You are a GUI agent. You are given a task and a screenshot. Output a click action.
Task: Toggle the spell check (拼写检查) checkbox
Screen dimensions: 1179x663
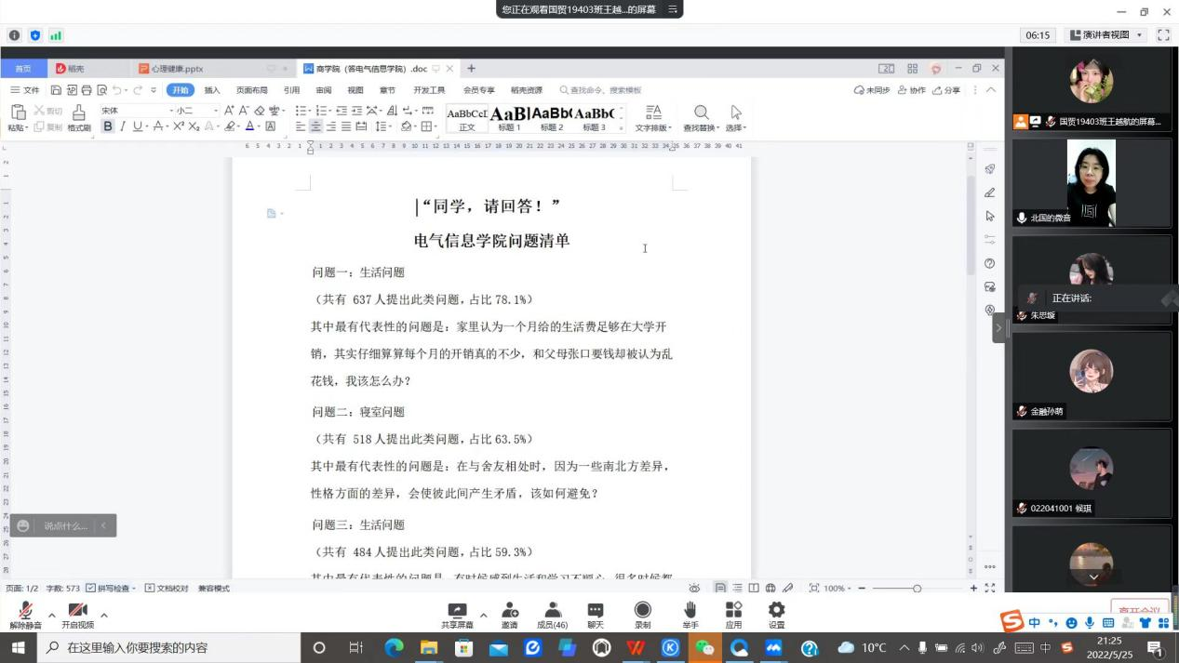tap(90, 589)
